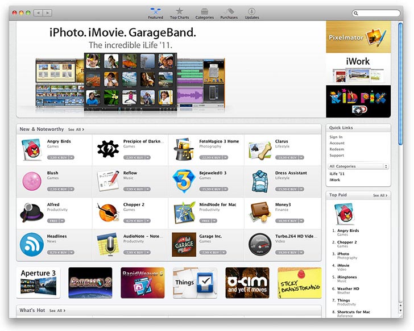Viewport: 414px width, 331px height.
Task: Click See All next to New & Noteworthy
Action: (x=76, y=129)
